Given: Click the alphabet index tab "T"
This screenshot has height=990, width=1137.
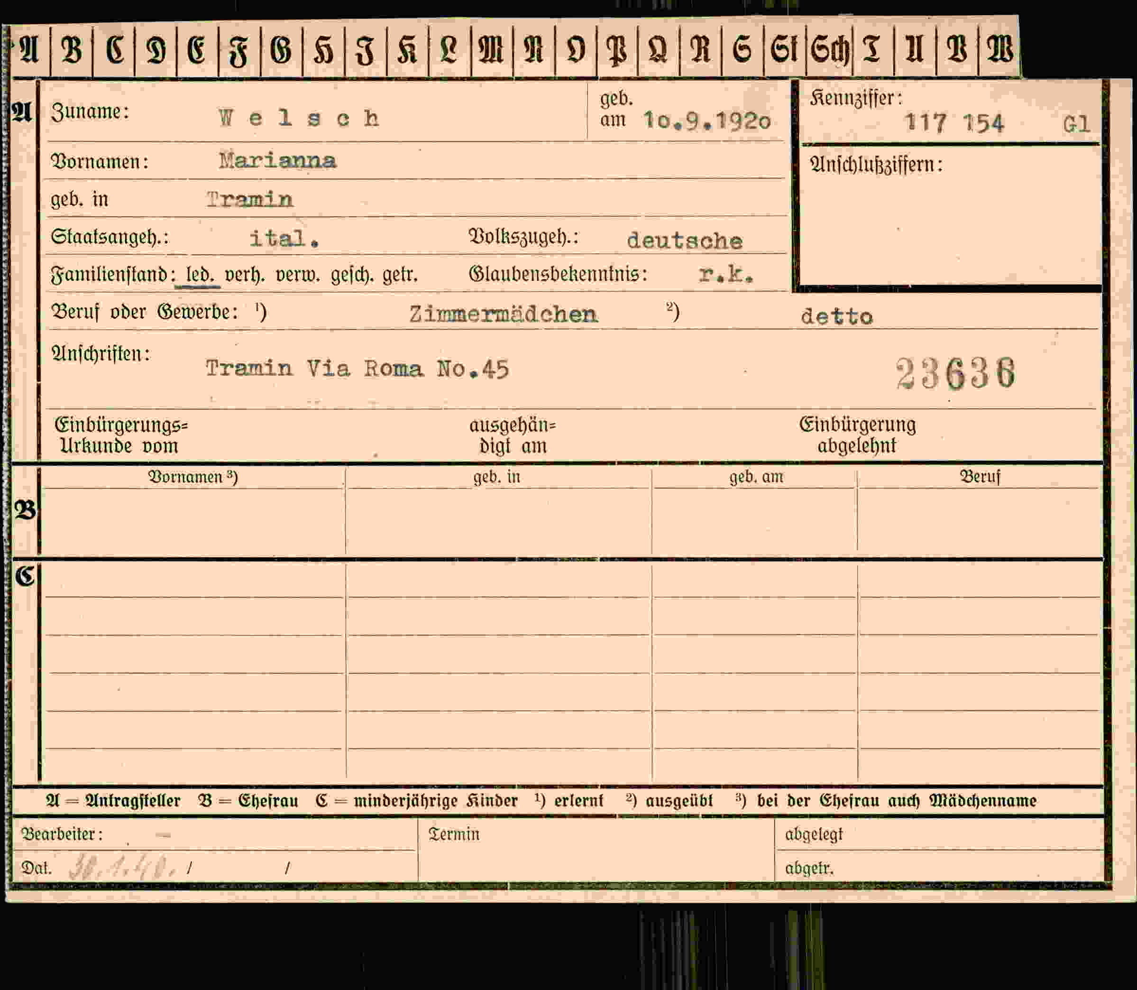Looking at the screenshot, I should (x=873, y=49).
